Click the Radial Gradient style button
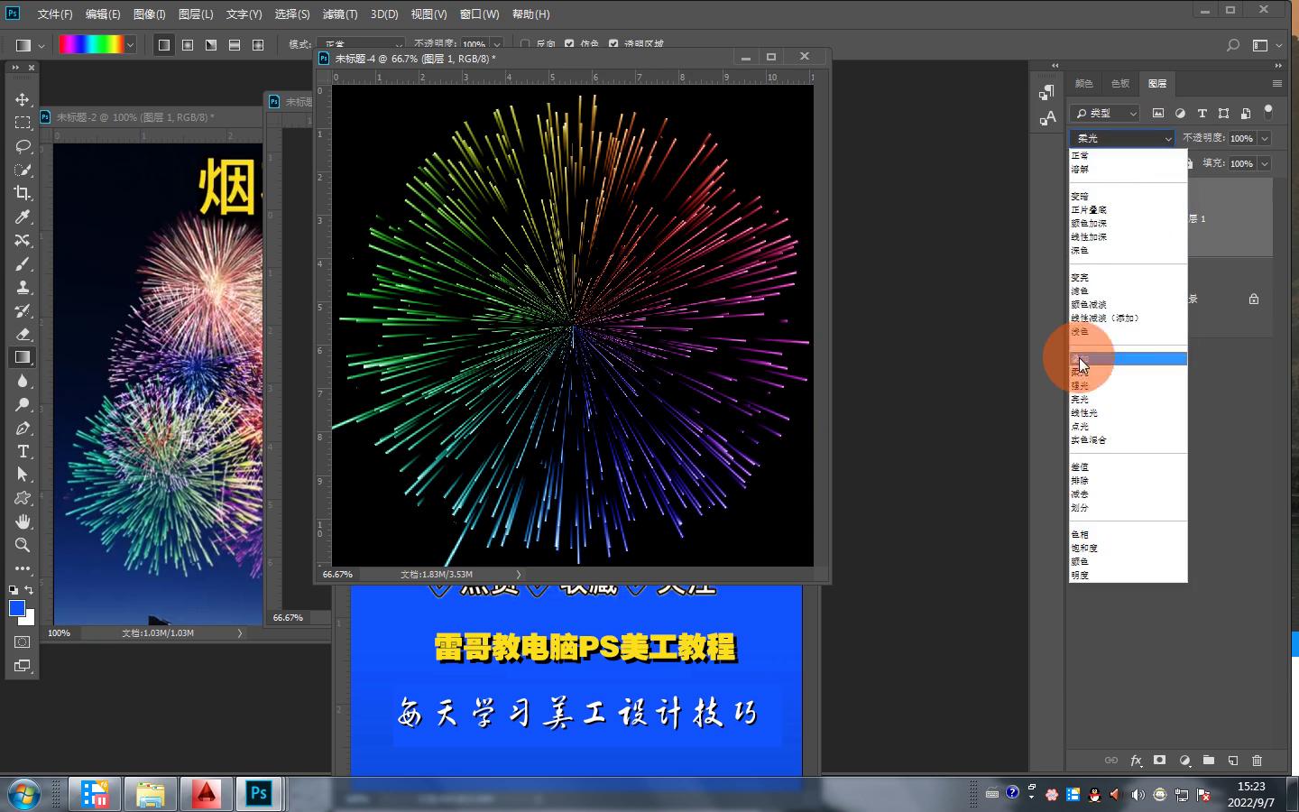The width and height of the screenshot is (1299, 812). [x=188, y=44]
